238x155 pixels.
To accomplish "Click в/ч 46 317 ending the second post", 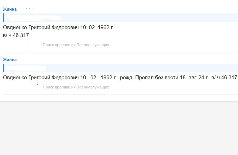I will (224, 77).
